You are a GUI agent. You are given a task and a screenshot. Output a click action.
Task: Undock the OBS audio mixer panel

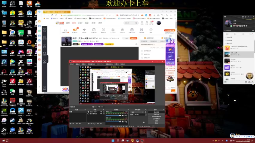point(128,110)
